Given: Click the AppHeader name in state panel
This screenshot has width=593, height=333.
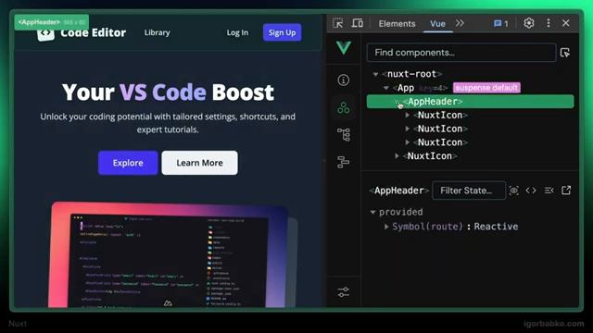Looking at the screenshot, I should [398, 191].
